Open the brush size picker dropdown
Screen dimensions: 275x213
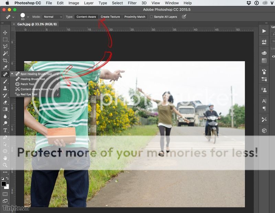point(28,17)
